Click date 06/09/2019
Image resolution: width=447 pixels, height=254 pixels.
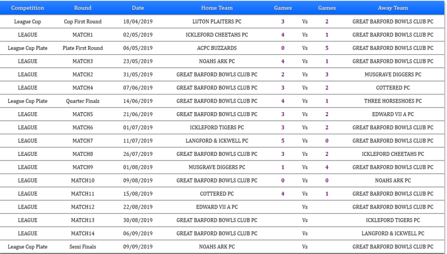point(138,234)
